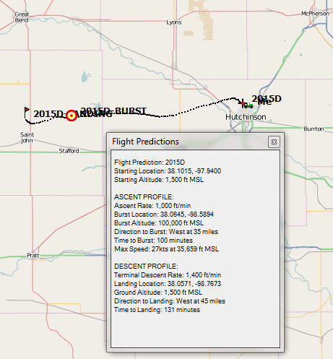Click the Hutchinson city label
333x359 pixels.
(x=246, y=117)
